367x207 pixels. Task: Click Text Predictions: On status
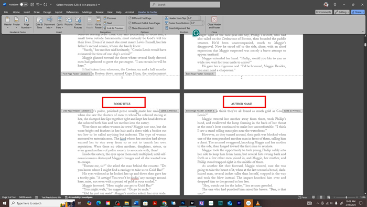click(x=51, y=197)
